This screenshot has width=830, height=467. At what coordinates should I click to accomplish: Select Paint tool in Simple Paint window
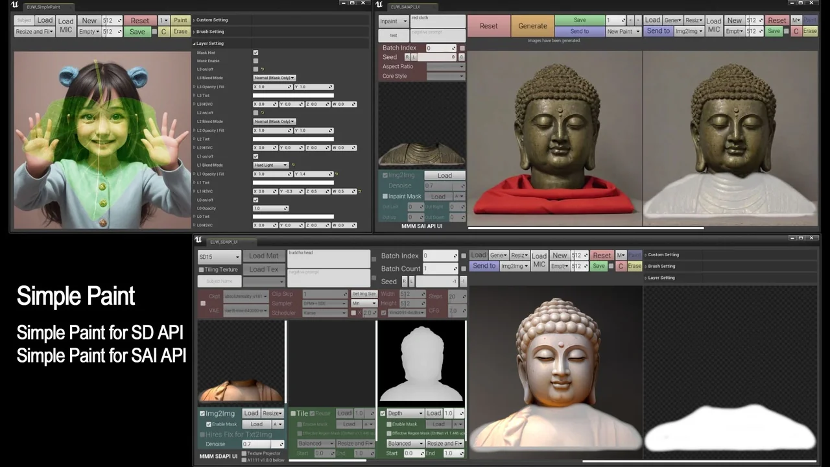(180, 20)
